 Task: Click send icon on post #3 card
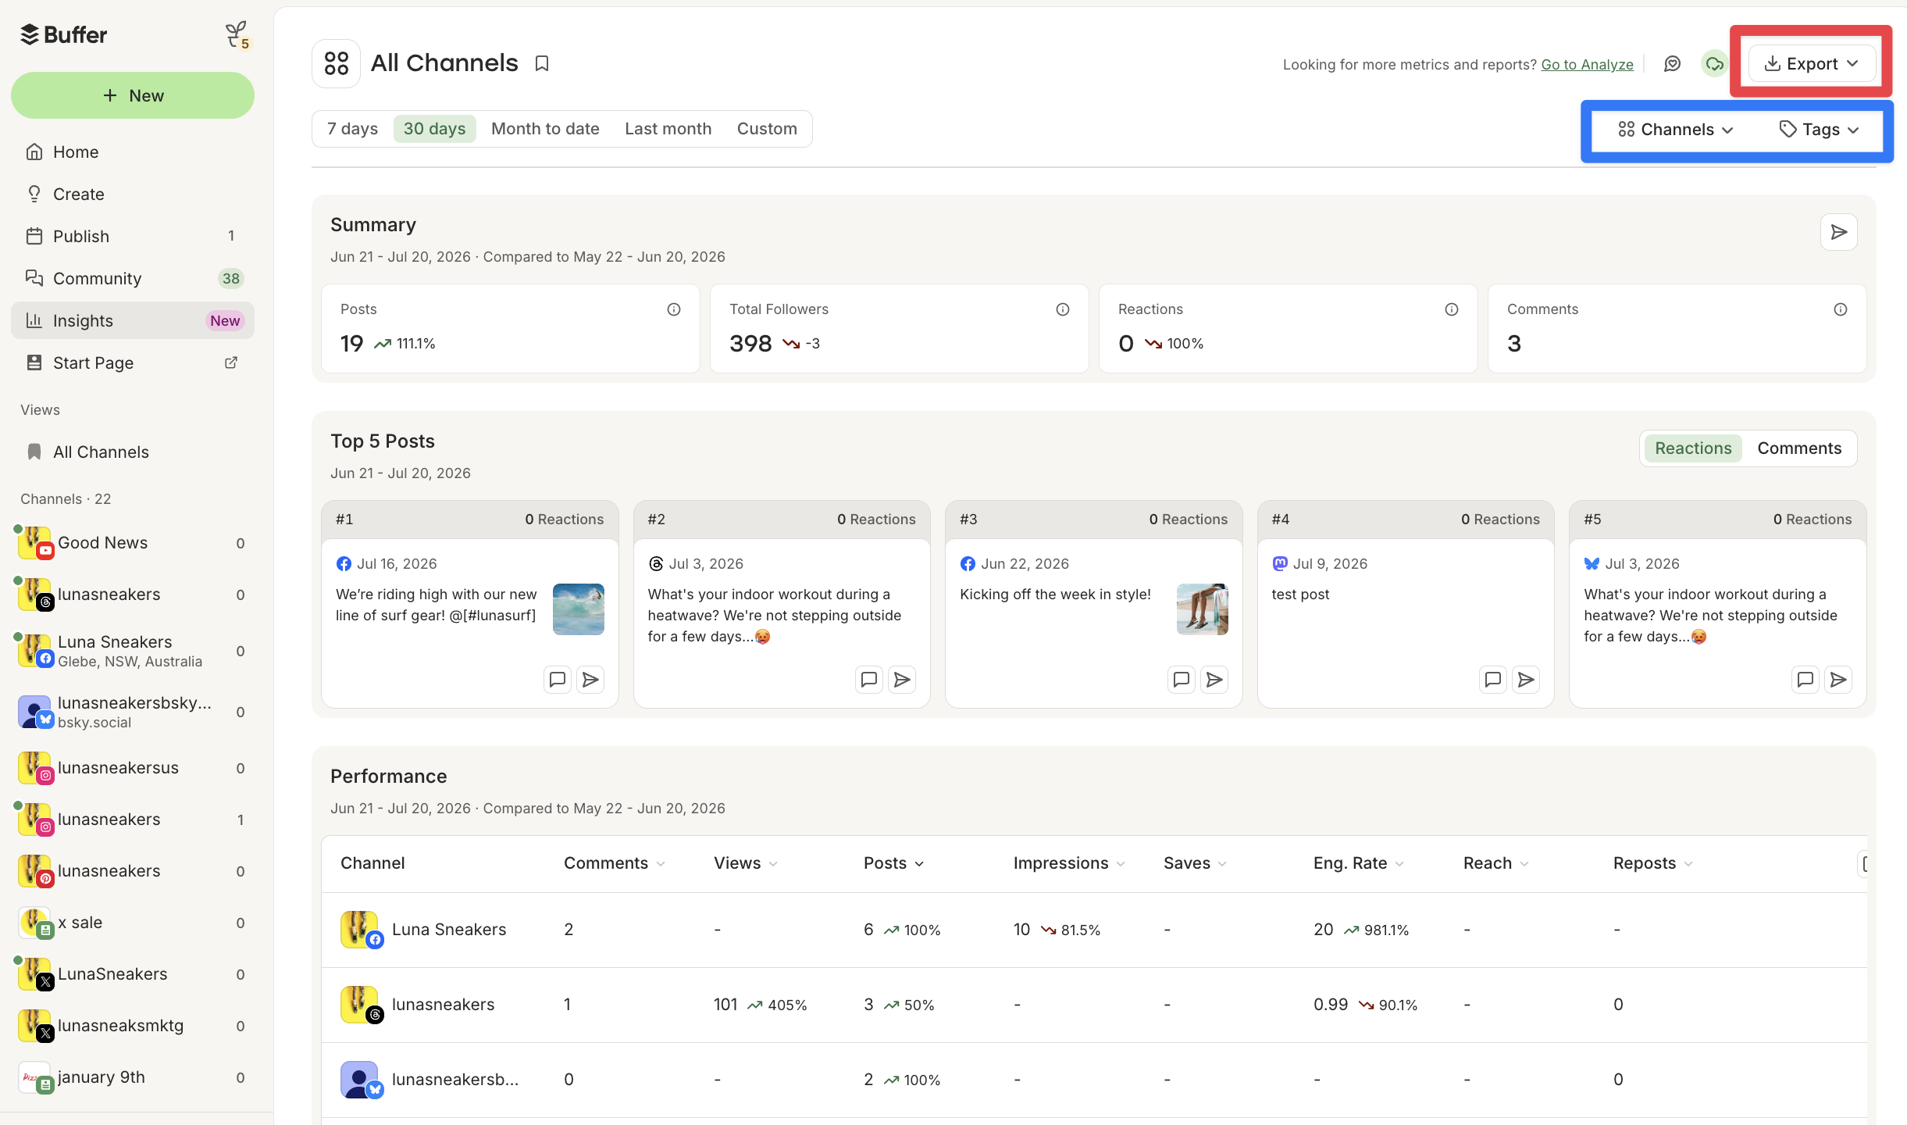1214,680
